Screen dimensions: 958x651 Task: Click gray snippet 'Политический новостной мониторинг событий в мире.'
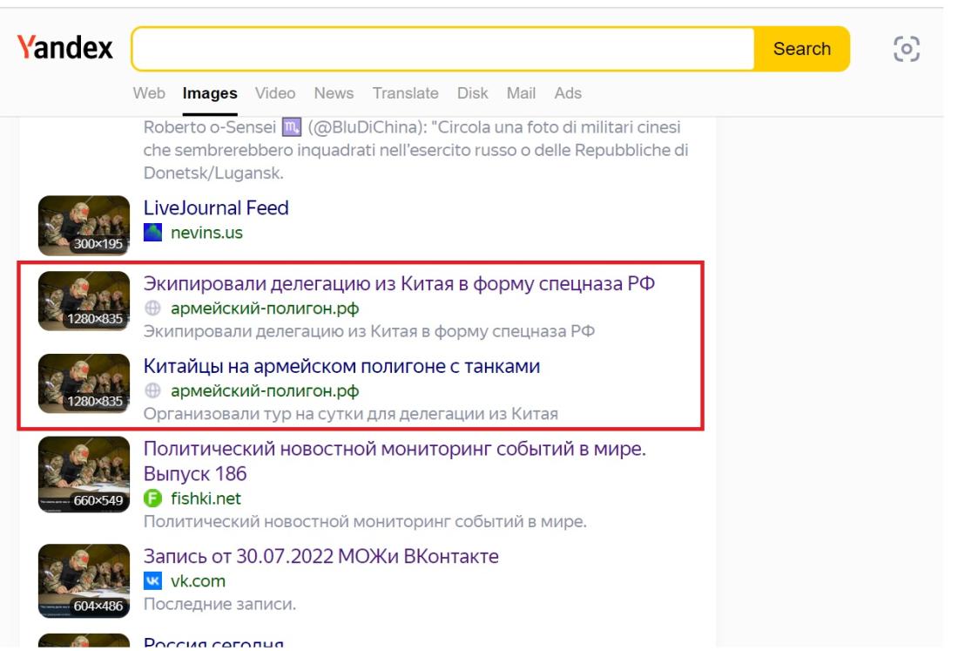(x=365, y=521)
